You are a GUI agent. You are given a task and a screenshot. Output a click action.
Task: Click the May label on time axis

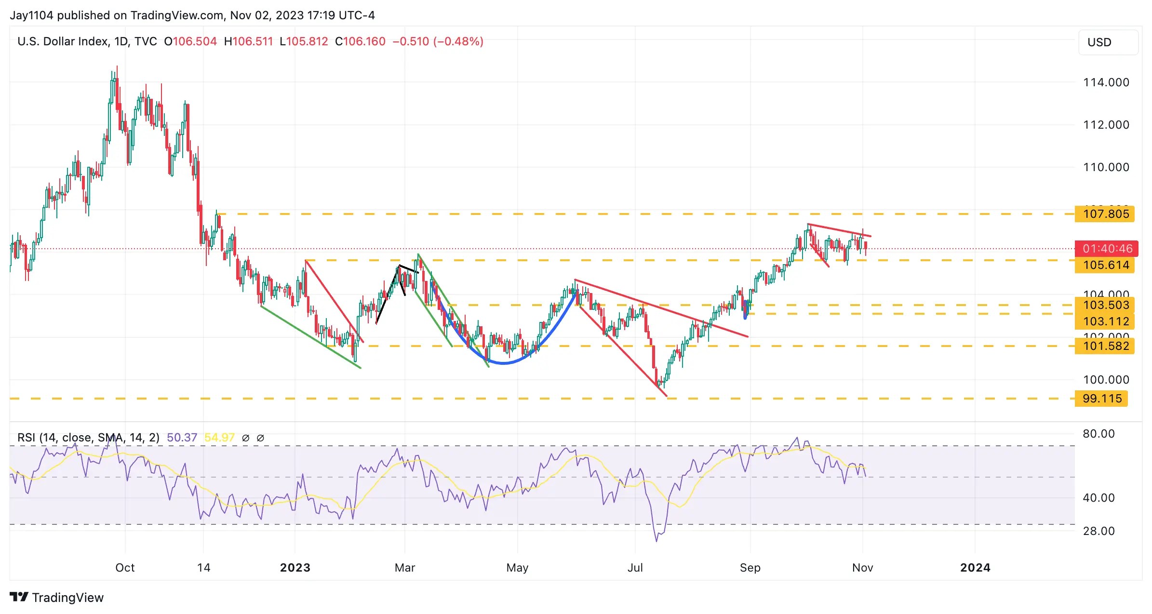(x=517, y=568)
